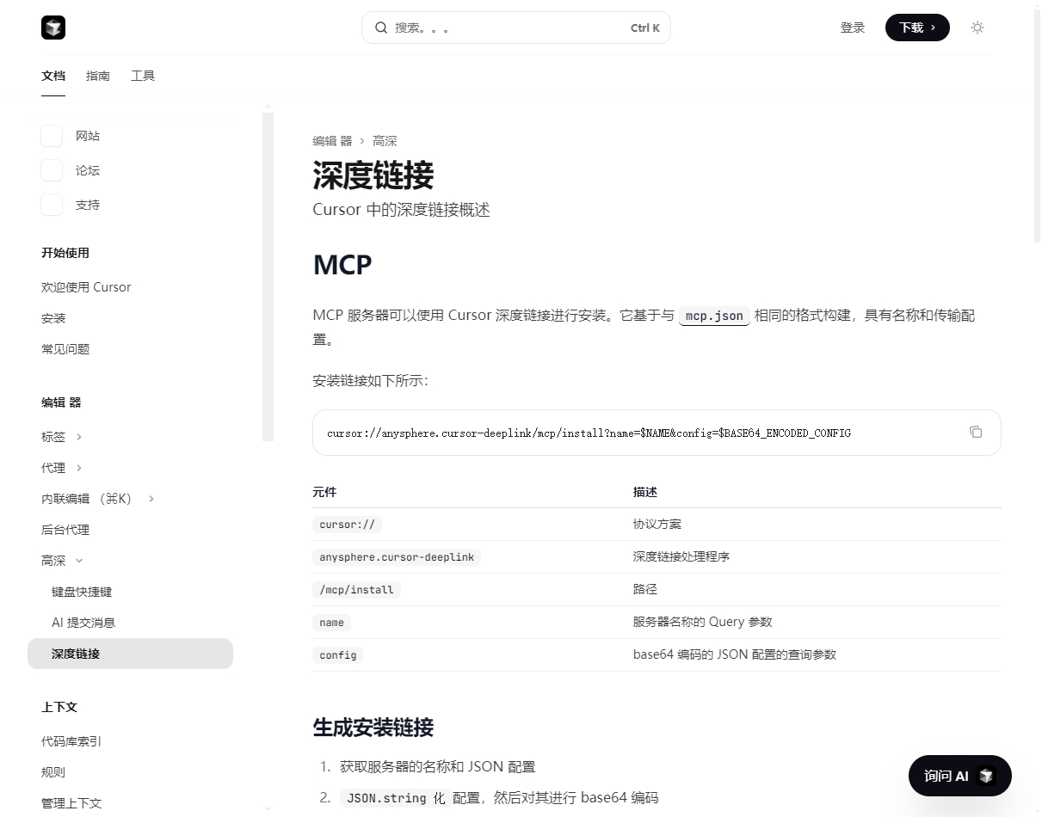Click the name table cell
Image resolution: width=1042 pixels, height=817 pixels.
pyautogui.click(x=331, y=622)
